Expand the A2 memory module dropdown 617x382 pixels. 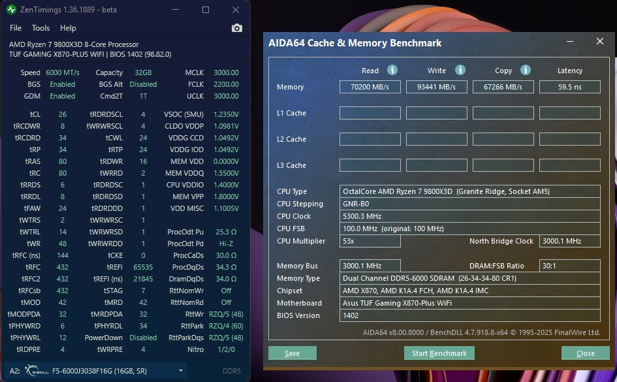[180, 371]
